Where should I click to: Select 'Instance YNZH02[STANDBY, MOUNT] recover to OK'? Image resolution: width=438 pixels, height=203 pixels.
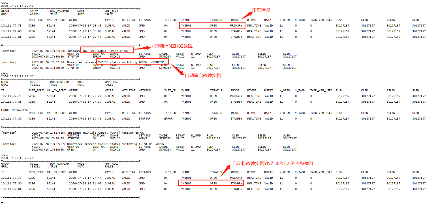click(106, 133)
